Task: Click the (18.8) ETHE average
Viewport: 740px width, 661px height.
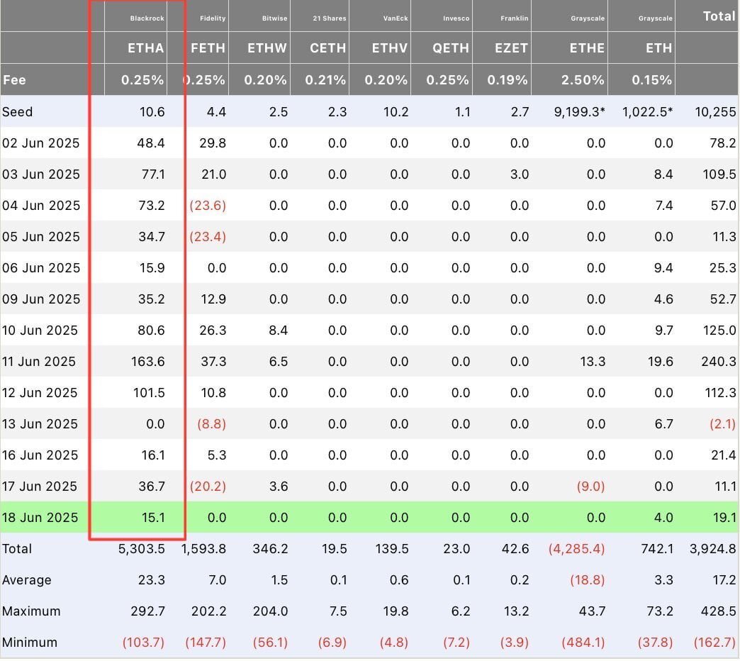Action: (587, 579)
